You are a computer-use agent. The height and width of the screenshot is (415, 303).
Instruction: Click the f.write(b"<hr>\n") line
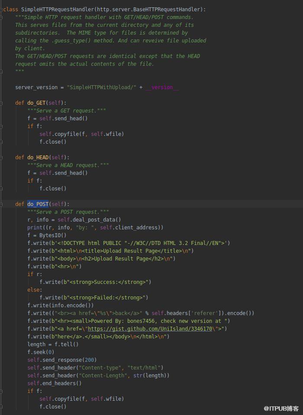[x=55, y=266]
